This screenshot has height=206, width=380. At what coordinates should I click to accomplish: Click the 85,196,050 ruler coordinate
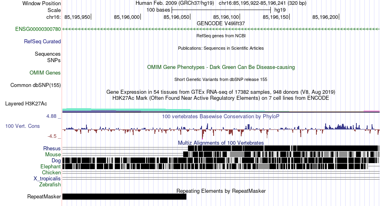click(x=176, y=17)
